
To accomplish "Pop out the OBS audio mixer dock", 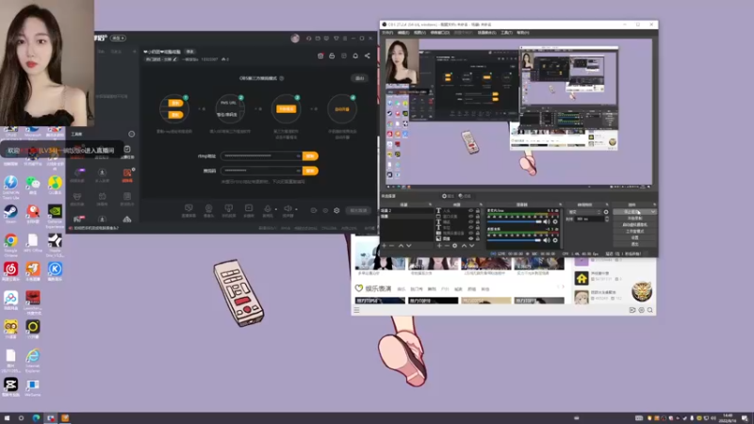I will tap(560, 204).
